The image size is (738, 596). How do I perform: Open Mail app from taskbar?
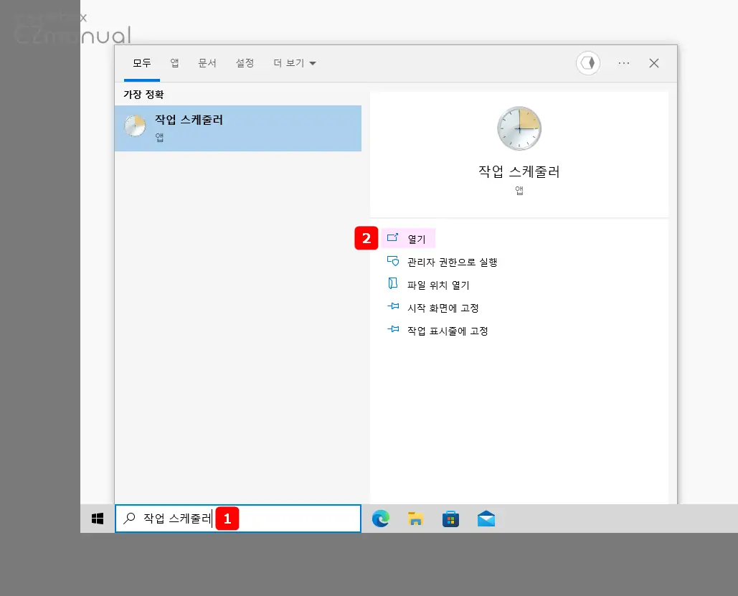tap(486, 519)
